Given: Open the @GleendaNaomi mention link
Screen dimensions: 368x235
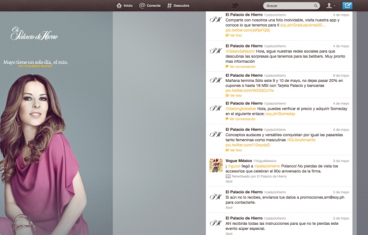Looking at the screenshot, I should pyautogui.click(x=239, y=51).
